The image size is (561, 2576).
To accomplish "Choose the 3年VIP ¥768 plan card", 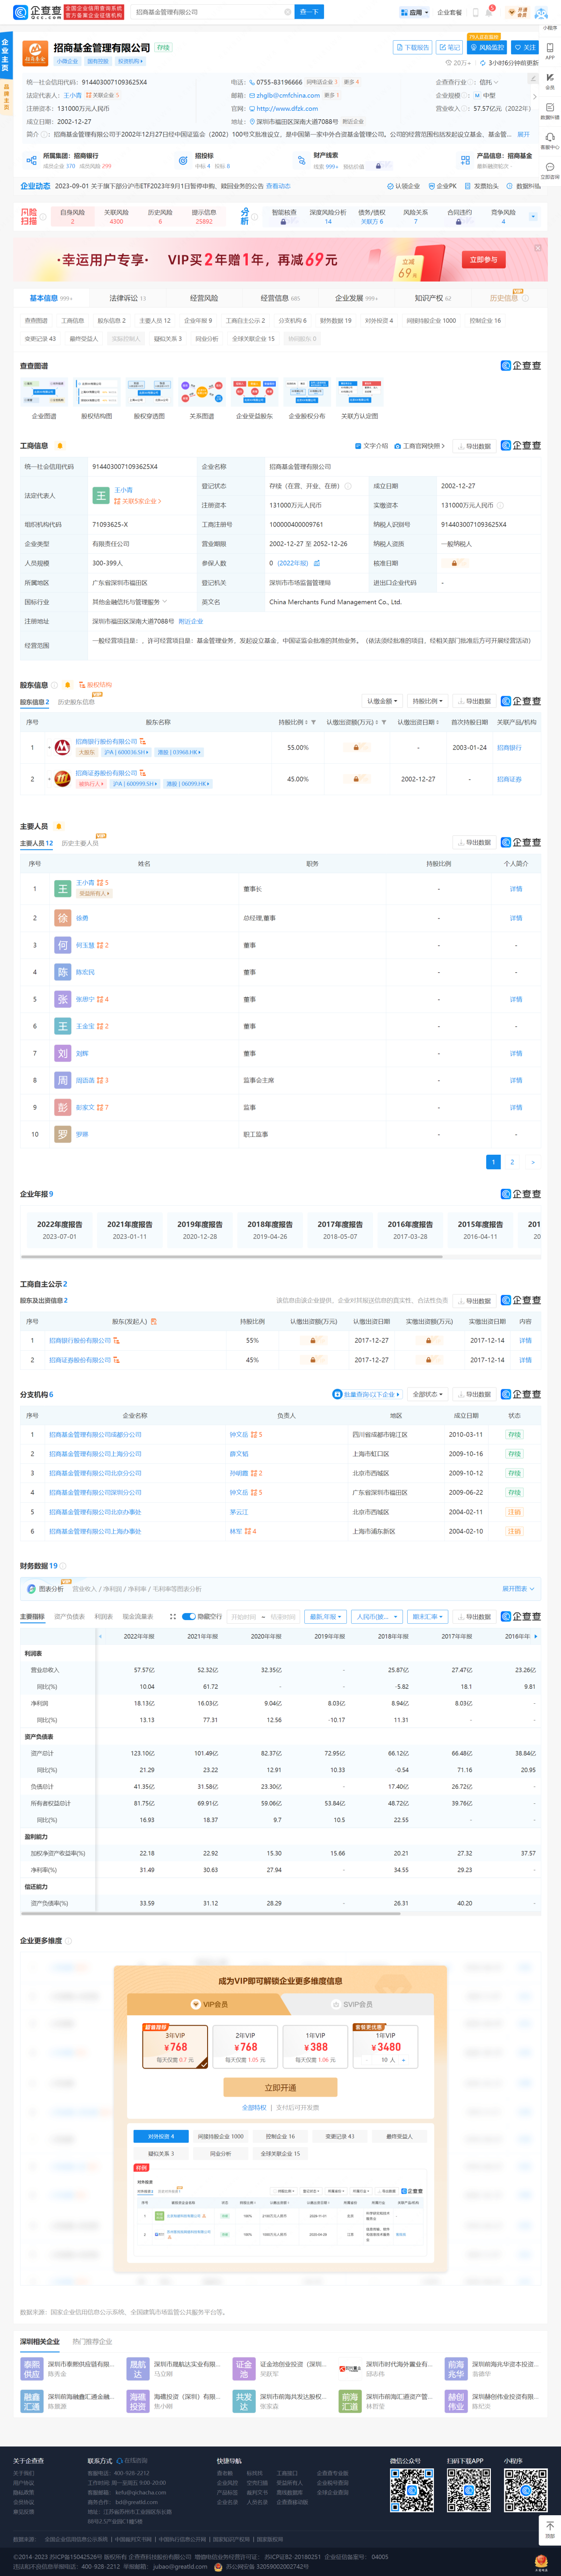I will pyautogui.click(x=174, y=2047).
